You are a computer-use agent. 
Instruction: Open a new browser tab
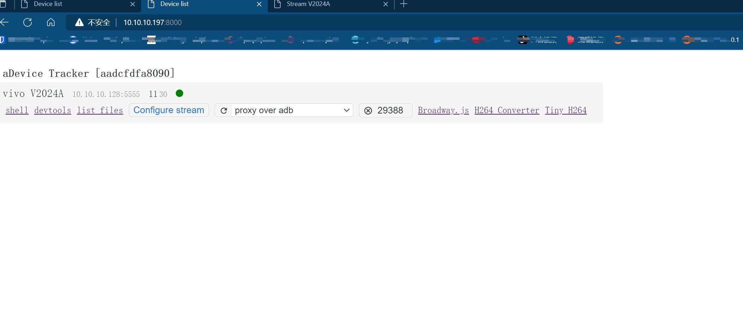[x=404, y=4]
